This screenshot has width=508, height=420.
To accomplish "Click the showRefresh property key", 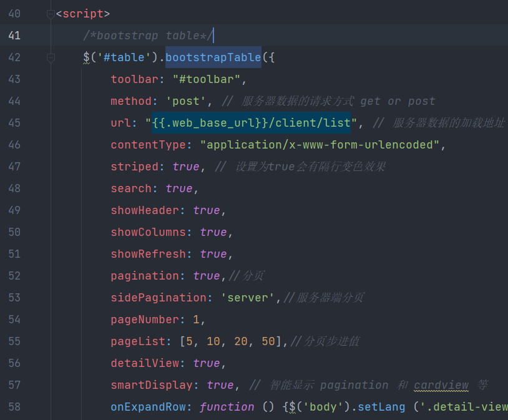I will point(148,254).
